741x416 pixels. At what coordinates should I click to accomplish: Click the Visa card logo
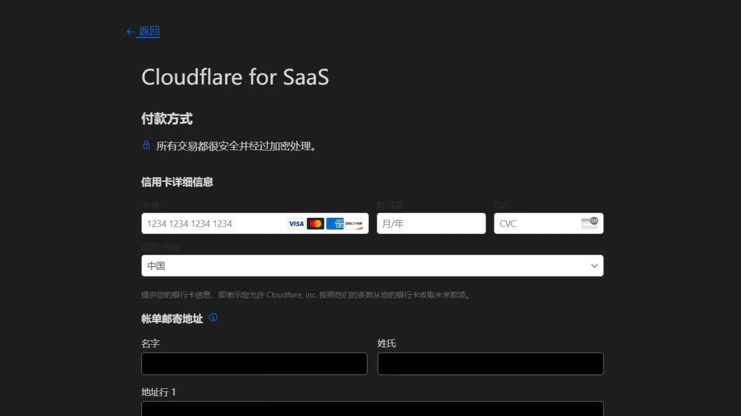[296, 224]
